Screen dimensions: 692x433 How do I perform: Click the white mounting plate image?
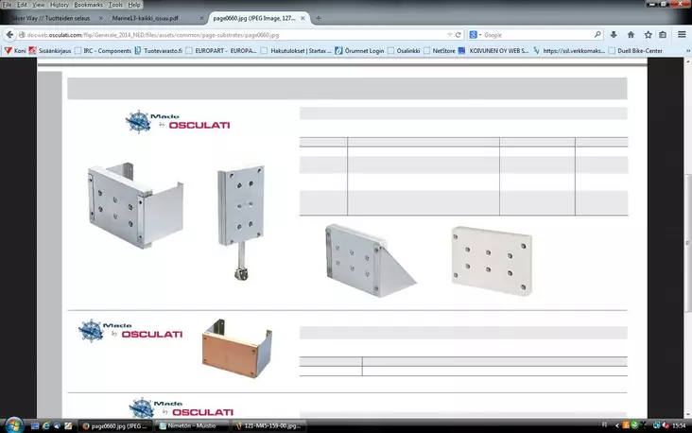(x=492, y=260)
